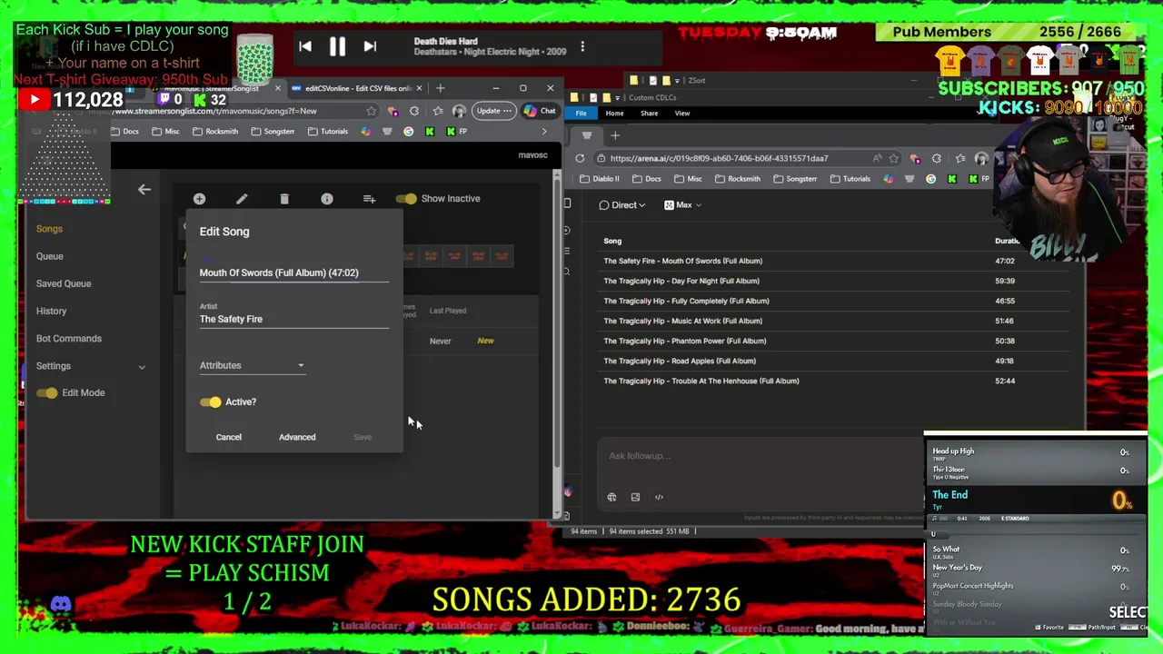Viewport: 1163px width, 654px height.
Task: Click the Copilot Chat button in left browser
Action: [x=541, y=111]
